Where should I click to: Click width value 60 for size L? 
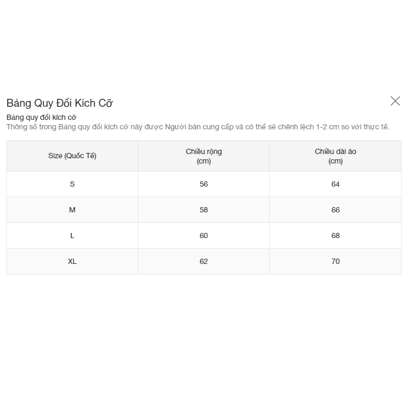[203, 236]
